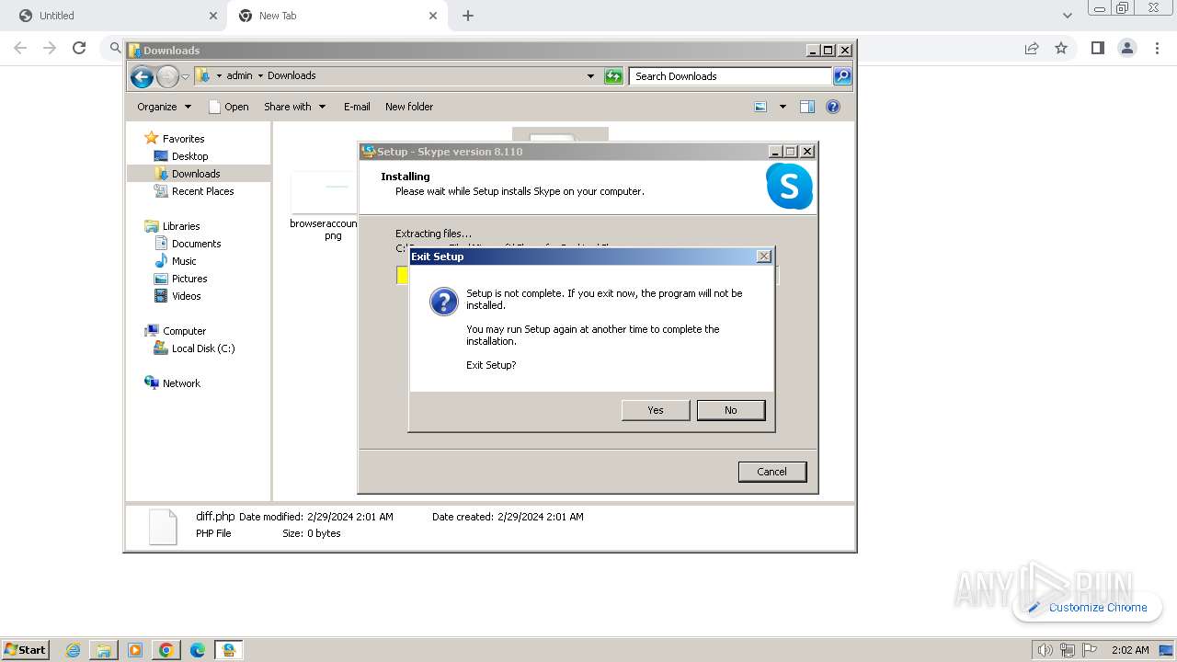Switch to the Untitled Chrome tab
1177x662 pixels.
120,16
